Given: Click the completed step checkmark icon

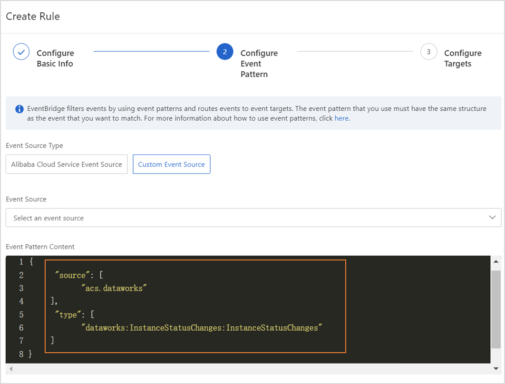Looking at the screenshot, I should point(21,52).
